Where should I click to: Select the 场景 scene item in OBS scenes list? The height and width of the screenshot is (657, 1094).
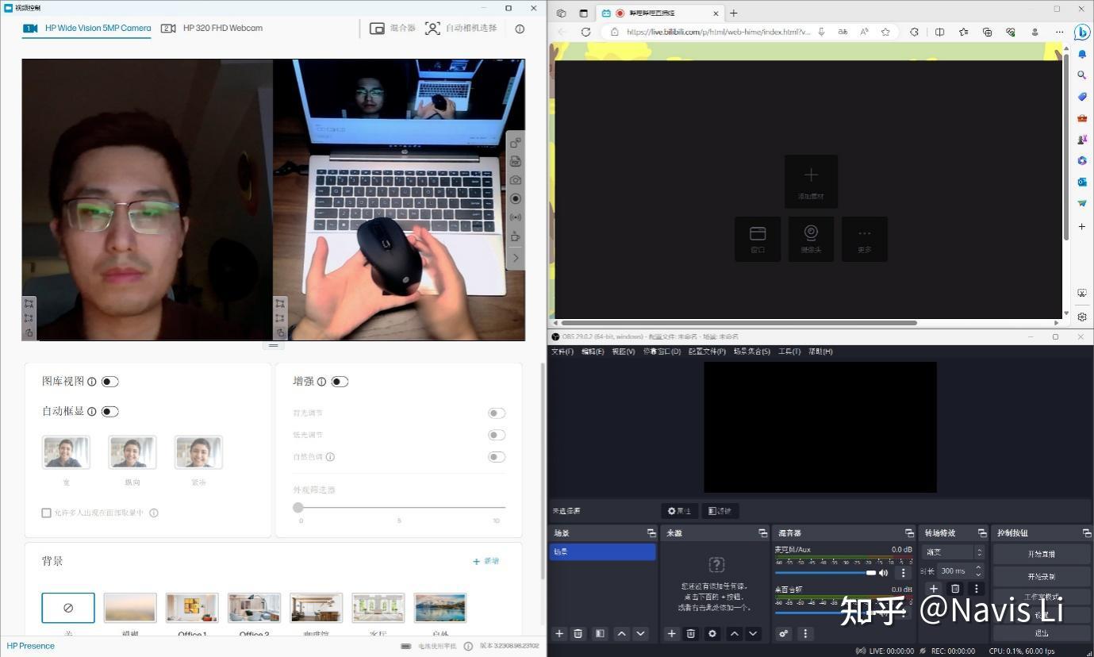pyautogui.click(x=603, y=551)
